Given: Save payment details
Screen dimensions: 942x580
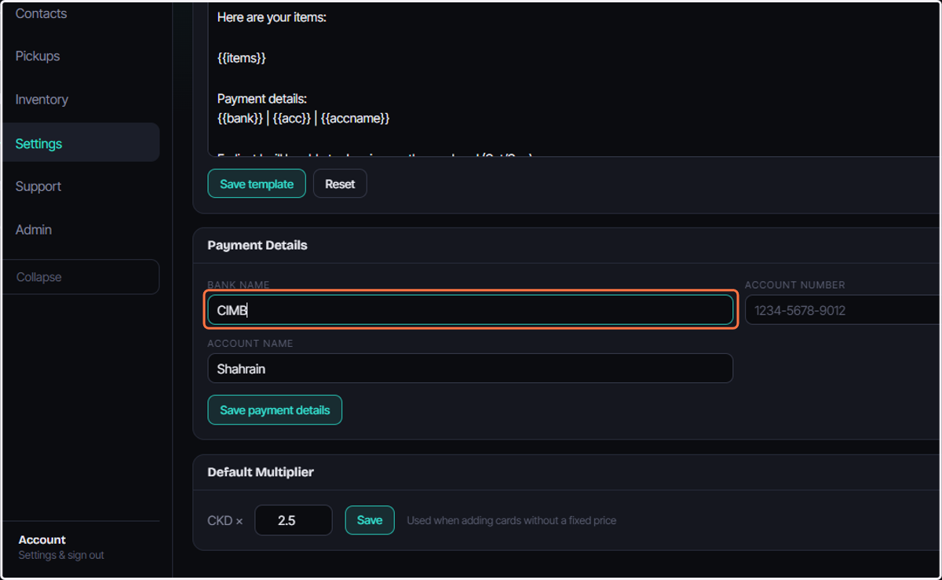Looking at the screenshot, I should 275,410.
